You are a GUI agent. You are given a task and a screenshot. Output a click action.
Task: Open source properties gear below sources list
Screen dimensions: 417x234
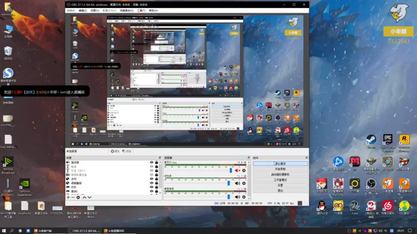78,198
